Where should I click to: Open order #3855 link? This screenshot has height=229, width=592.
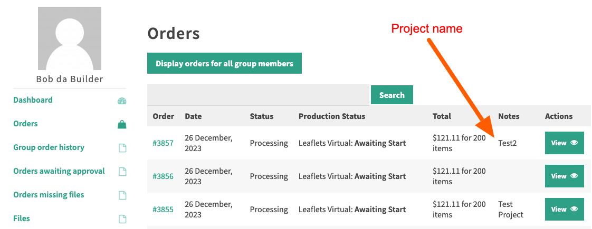(163, 210)
